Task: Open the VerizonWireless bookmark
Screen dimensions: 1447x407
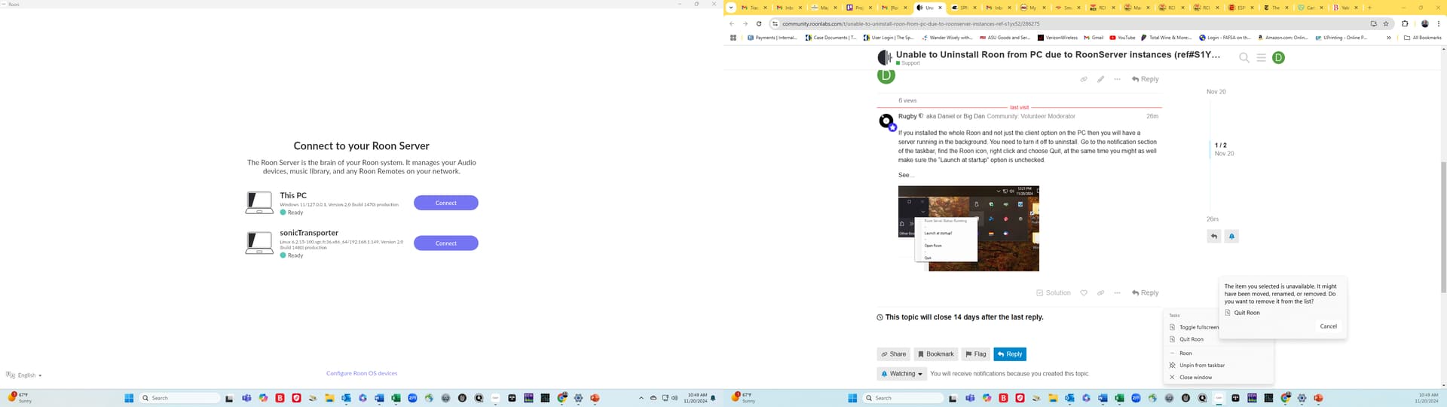Action: point(1057,37)
